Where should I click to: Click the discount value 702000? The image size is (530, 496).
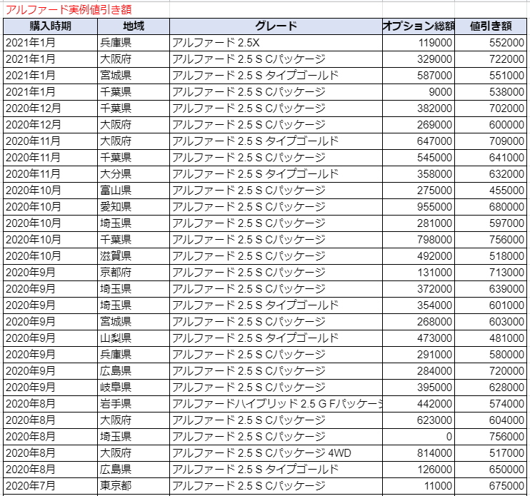(x=491, y=108)
